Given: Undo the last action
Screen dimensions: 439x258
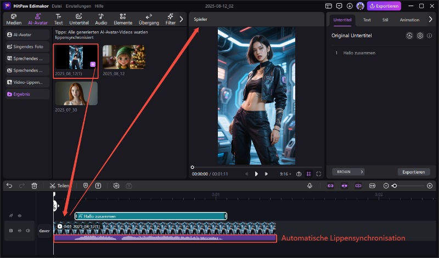Looking at the screenshot, I should 9,186.
